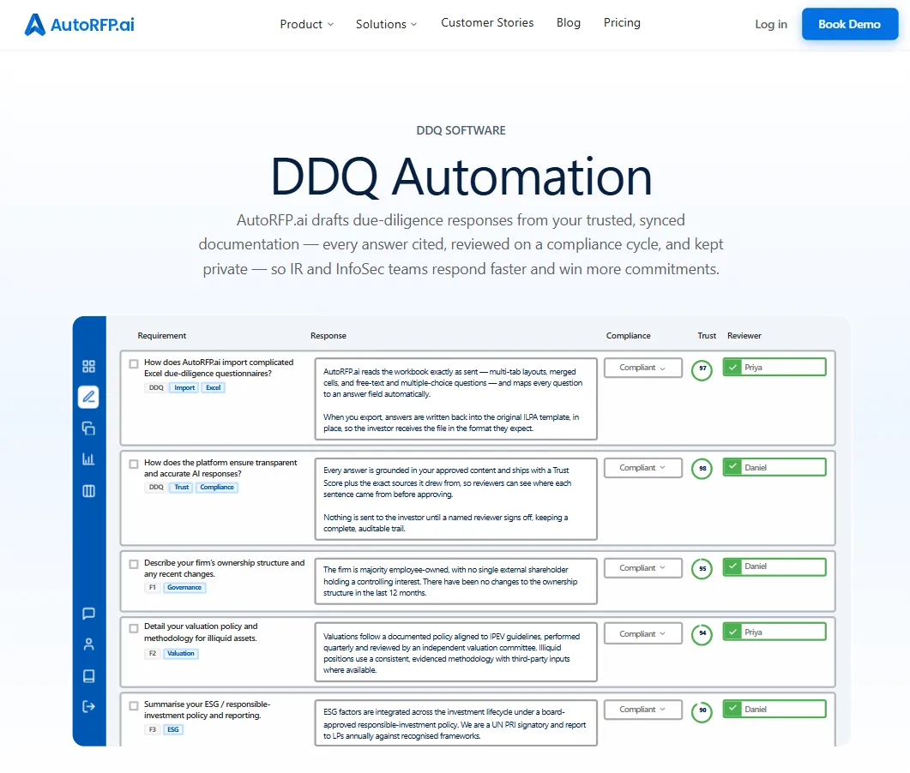Click the Valuation tag

tap(180, 654)
